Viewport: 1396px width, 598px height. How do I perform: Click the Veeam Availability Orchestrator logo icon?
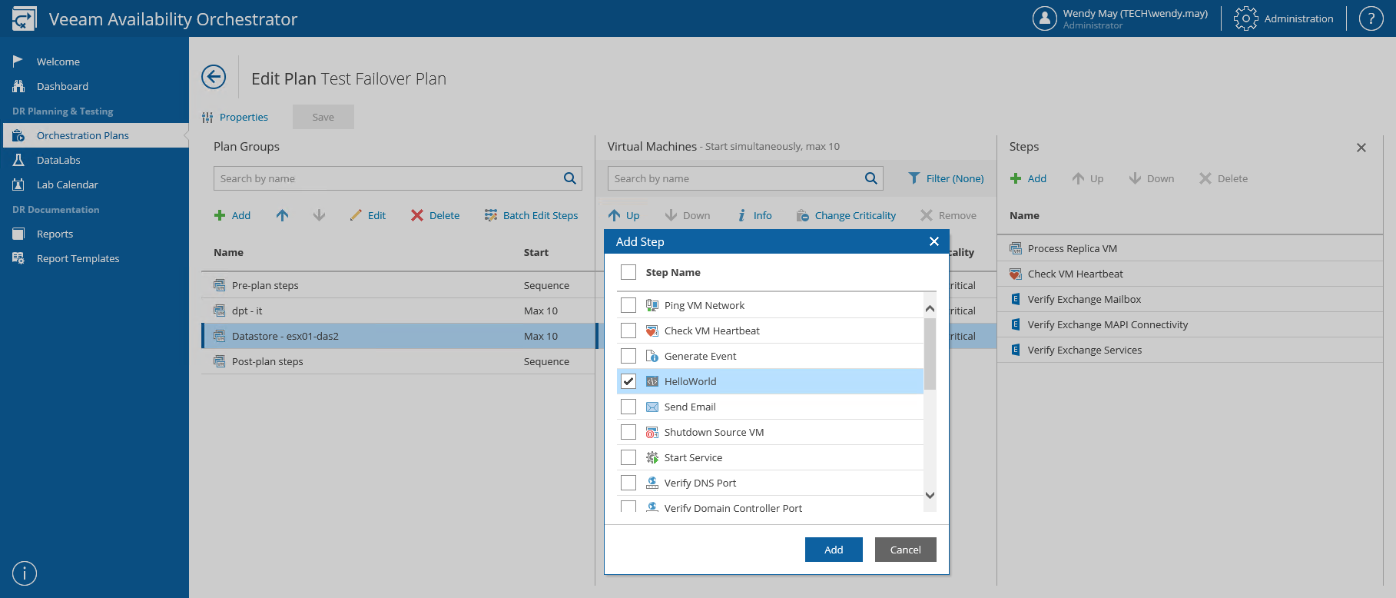24,18
